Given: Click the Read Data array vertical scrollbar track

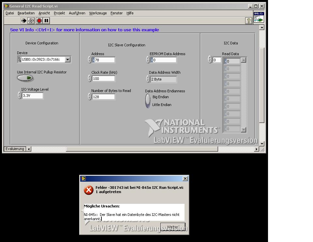Looking at the screenshot, I should (x=244, y=95).
